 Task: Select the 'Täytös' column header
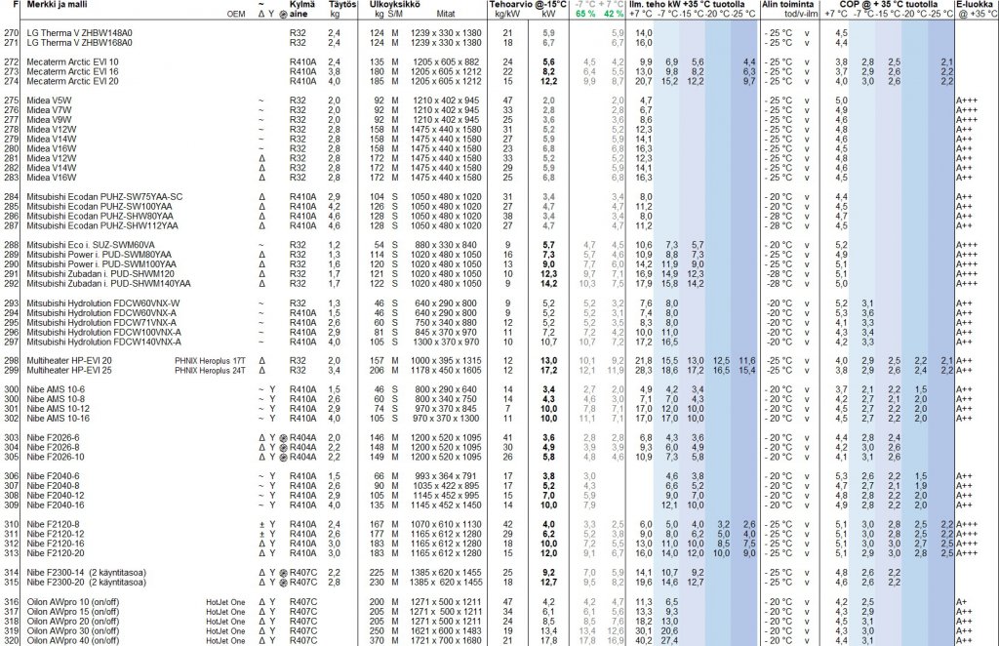click(x=342, y=5)
